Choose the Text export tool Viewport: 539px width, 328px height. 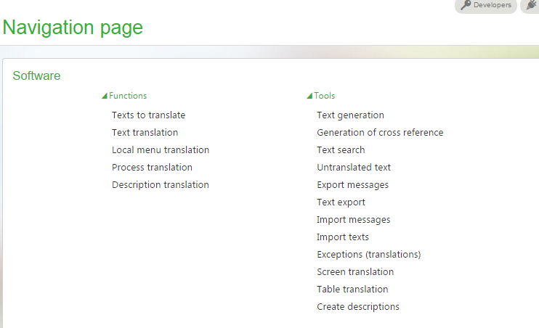[x=341, y=202]
